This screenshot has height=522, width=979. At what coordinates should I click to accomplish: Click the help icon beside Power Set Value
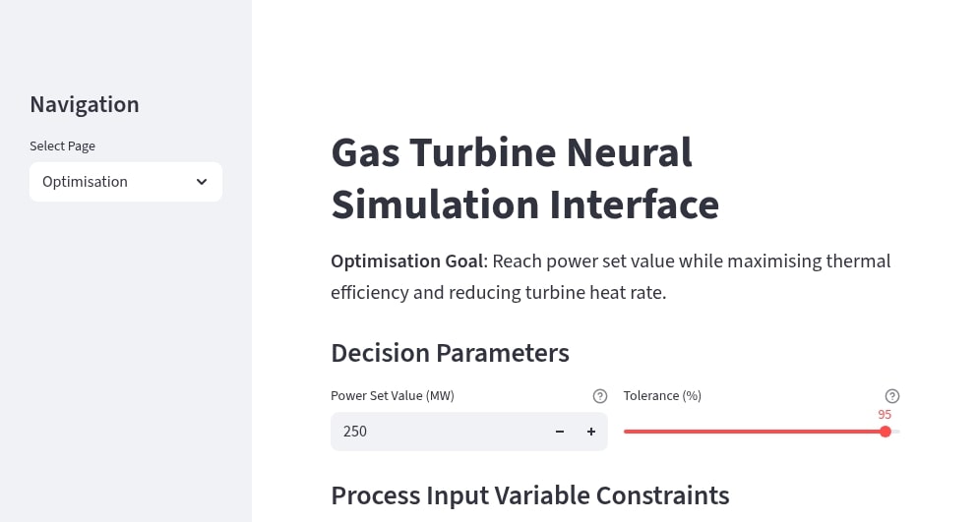[600, 396]
